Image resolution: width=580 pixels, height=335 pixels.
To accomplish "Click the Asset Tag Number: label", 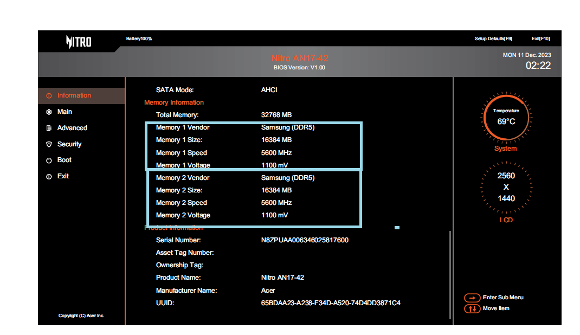I will pos(185,253).
